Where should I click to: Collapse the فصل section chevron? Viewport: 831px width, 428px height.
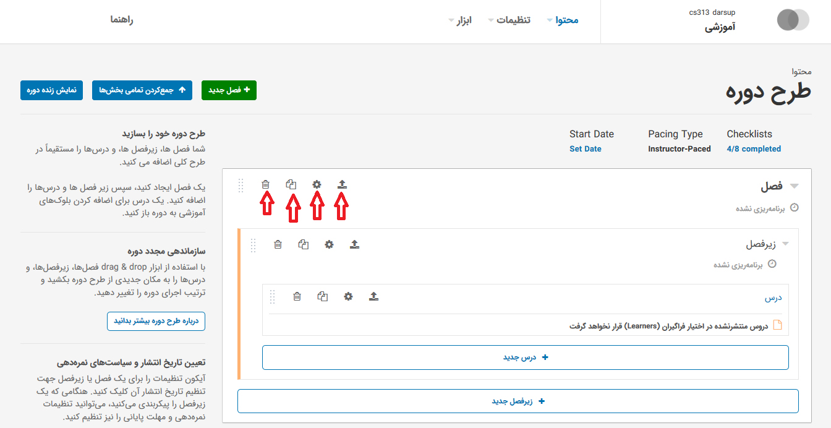click(795, 186)
